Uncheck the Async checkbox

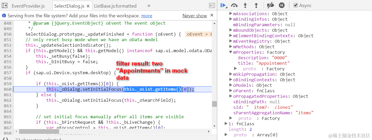(x=296, y=5)
